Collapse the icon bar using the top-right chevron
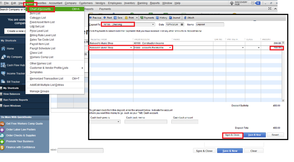294x162 pixels. pyautogui.click(x=275, y=9)
